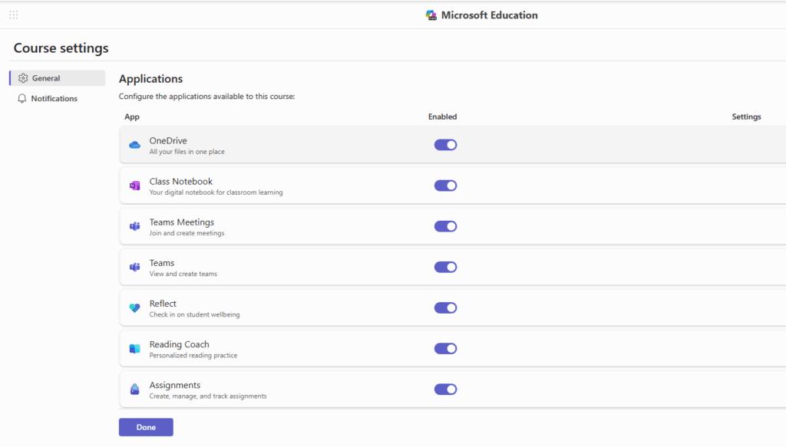786x447 pixels.
Task: Click the OneDrive cloud icon
Action: pos(135,145)
